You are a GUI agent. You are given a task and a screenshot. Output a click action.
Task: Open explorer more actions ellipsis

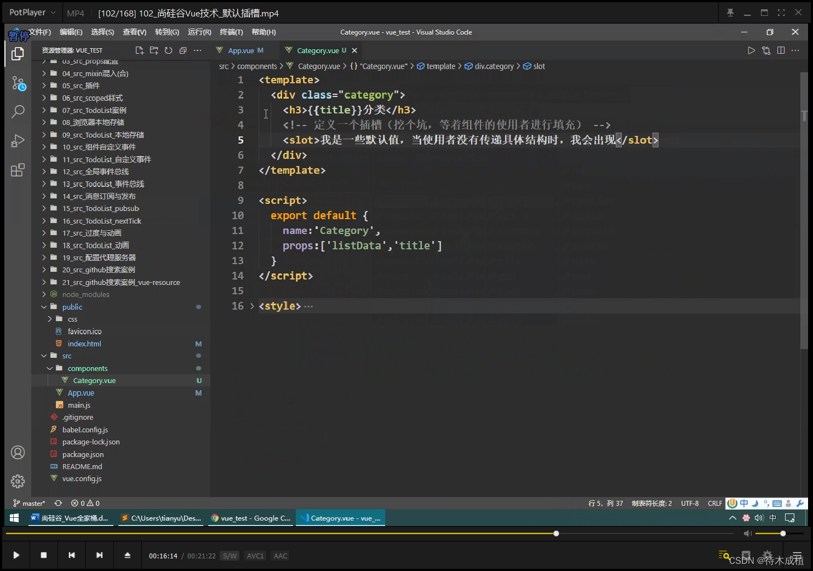[198, 50]
